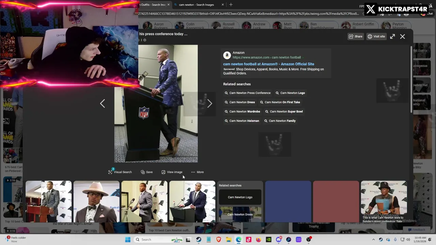Click the Cam Newton Logo tile in the strip
Screen dimensions: 436x245
click(x=240, y=197)
